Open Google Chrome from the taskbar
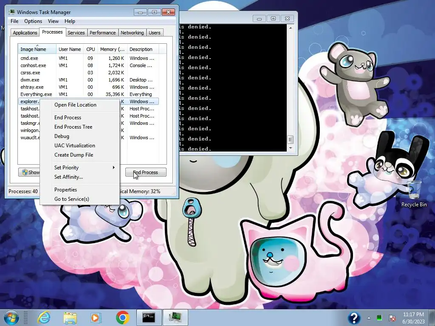The image size is (435, 326). [x=123, y=318]
